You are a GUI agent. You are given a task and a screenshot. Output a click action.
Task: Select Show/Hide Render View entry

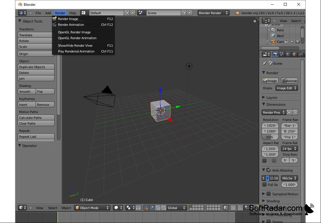click(83, 46)
